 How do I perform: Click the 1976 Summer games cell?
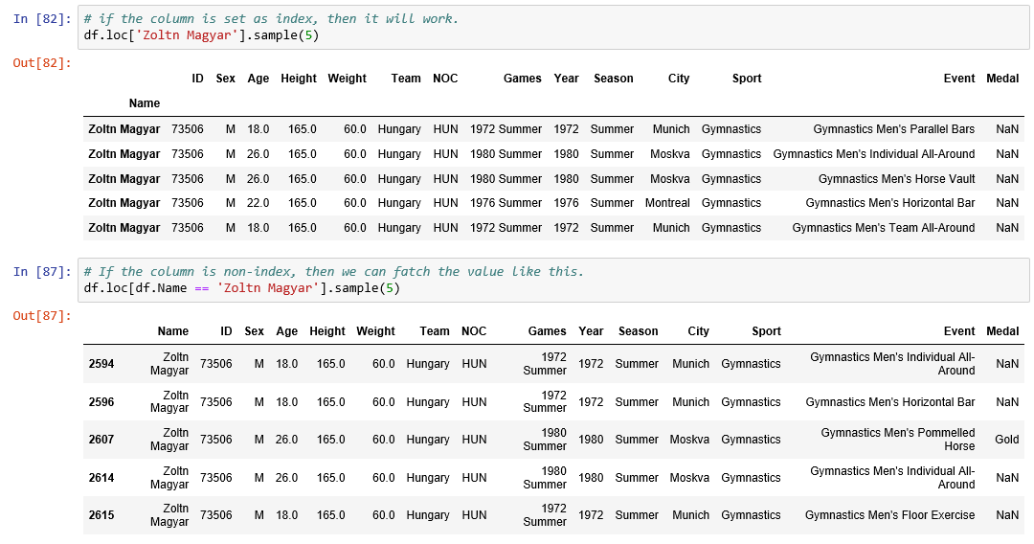click(x=506, y=203)
